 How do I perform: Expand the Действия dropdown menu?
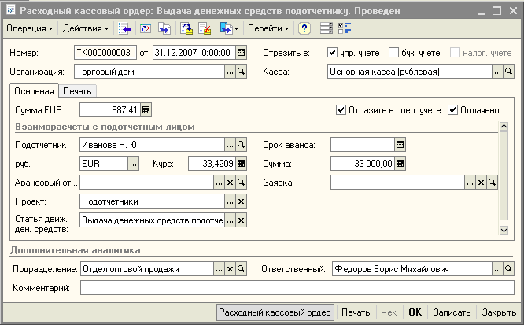click(86, 28)
